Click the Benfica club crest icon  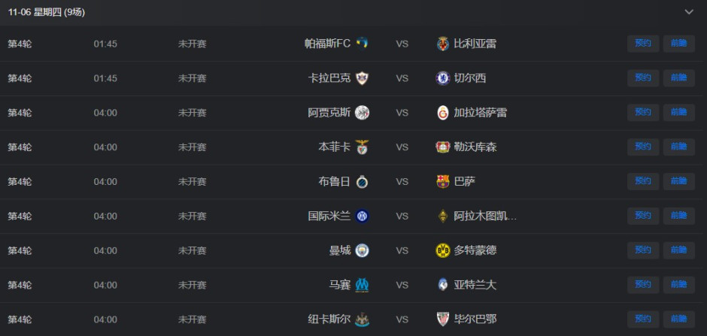point(362,147)
